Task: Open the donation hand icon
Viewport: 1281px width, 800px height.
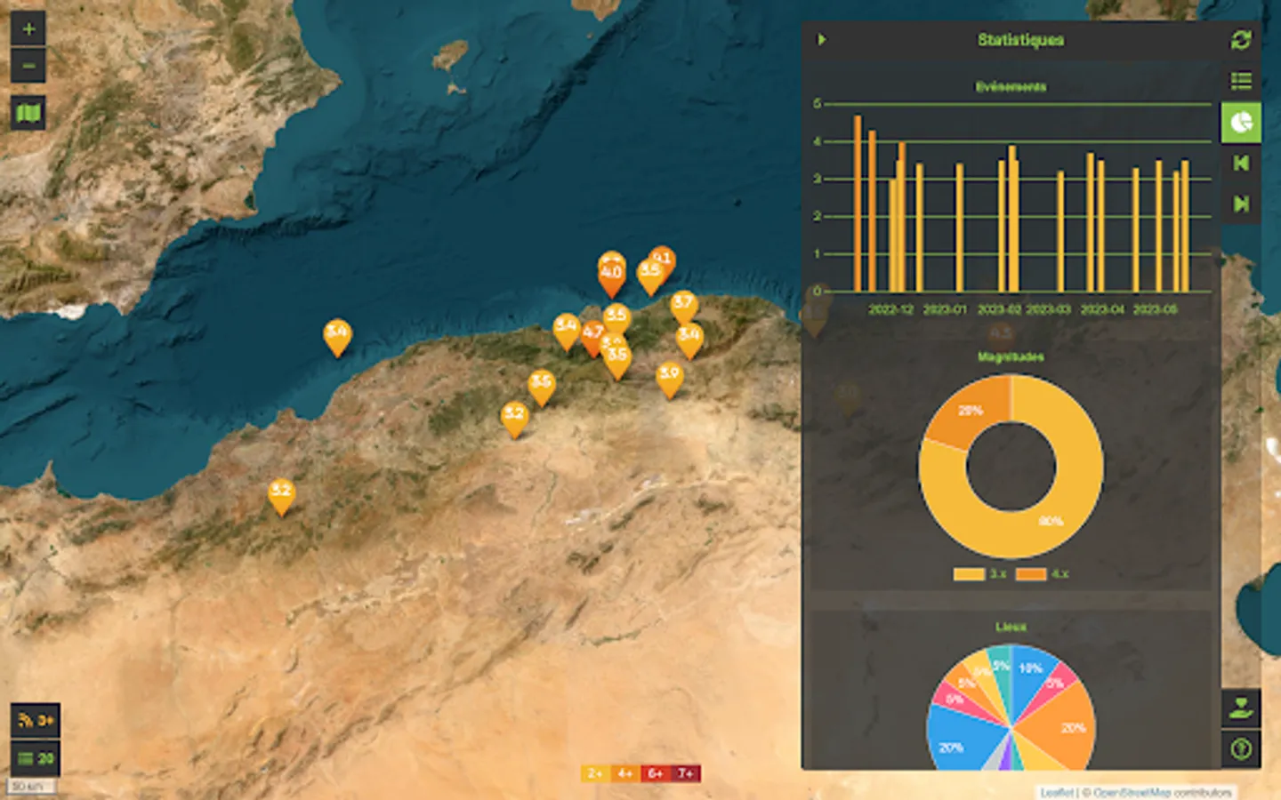Action: pos(1241,708)
